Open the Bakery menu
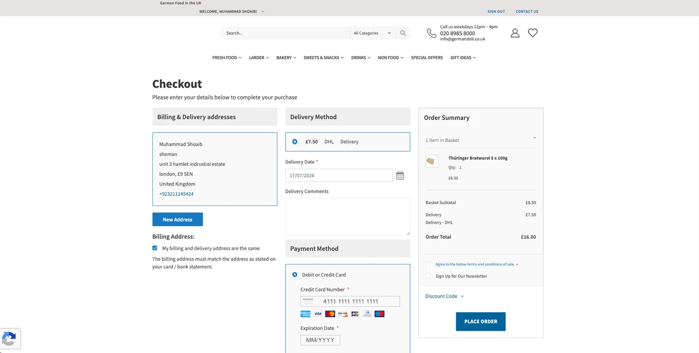The height and width of the screenshot is (353, 699). click(x=286, y=58)
